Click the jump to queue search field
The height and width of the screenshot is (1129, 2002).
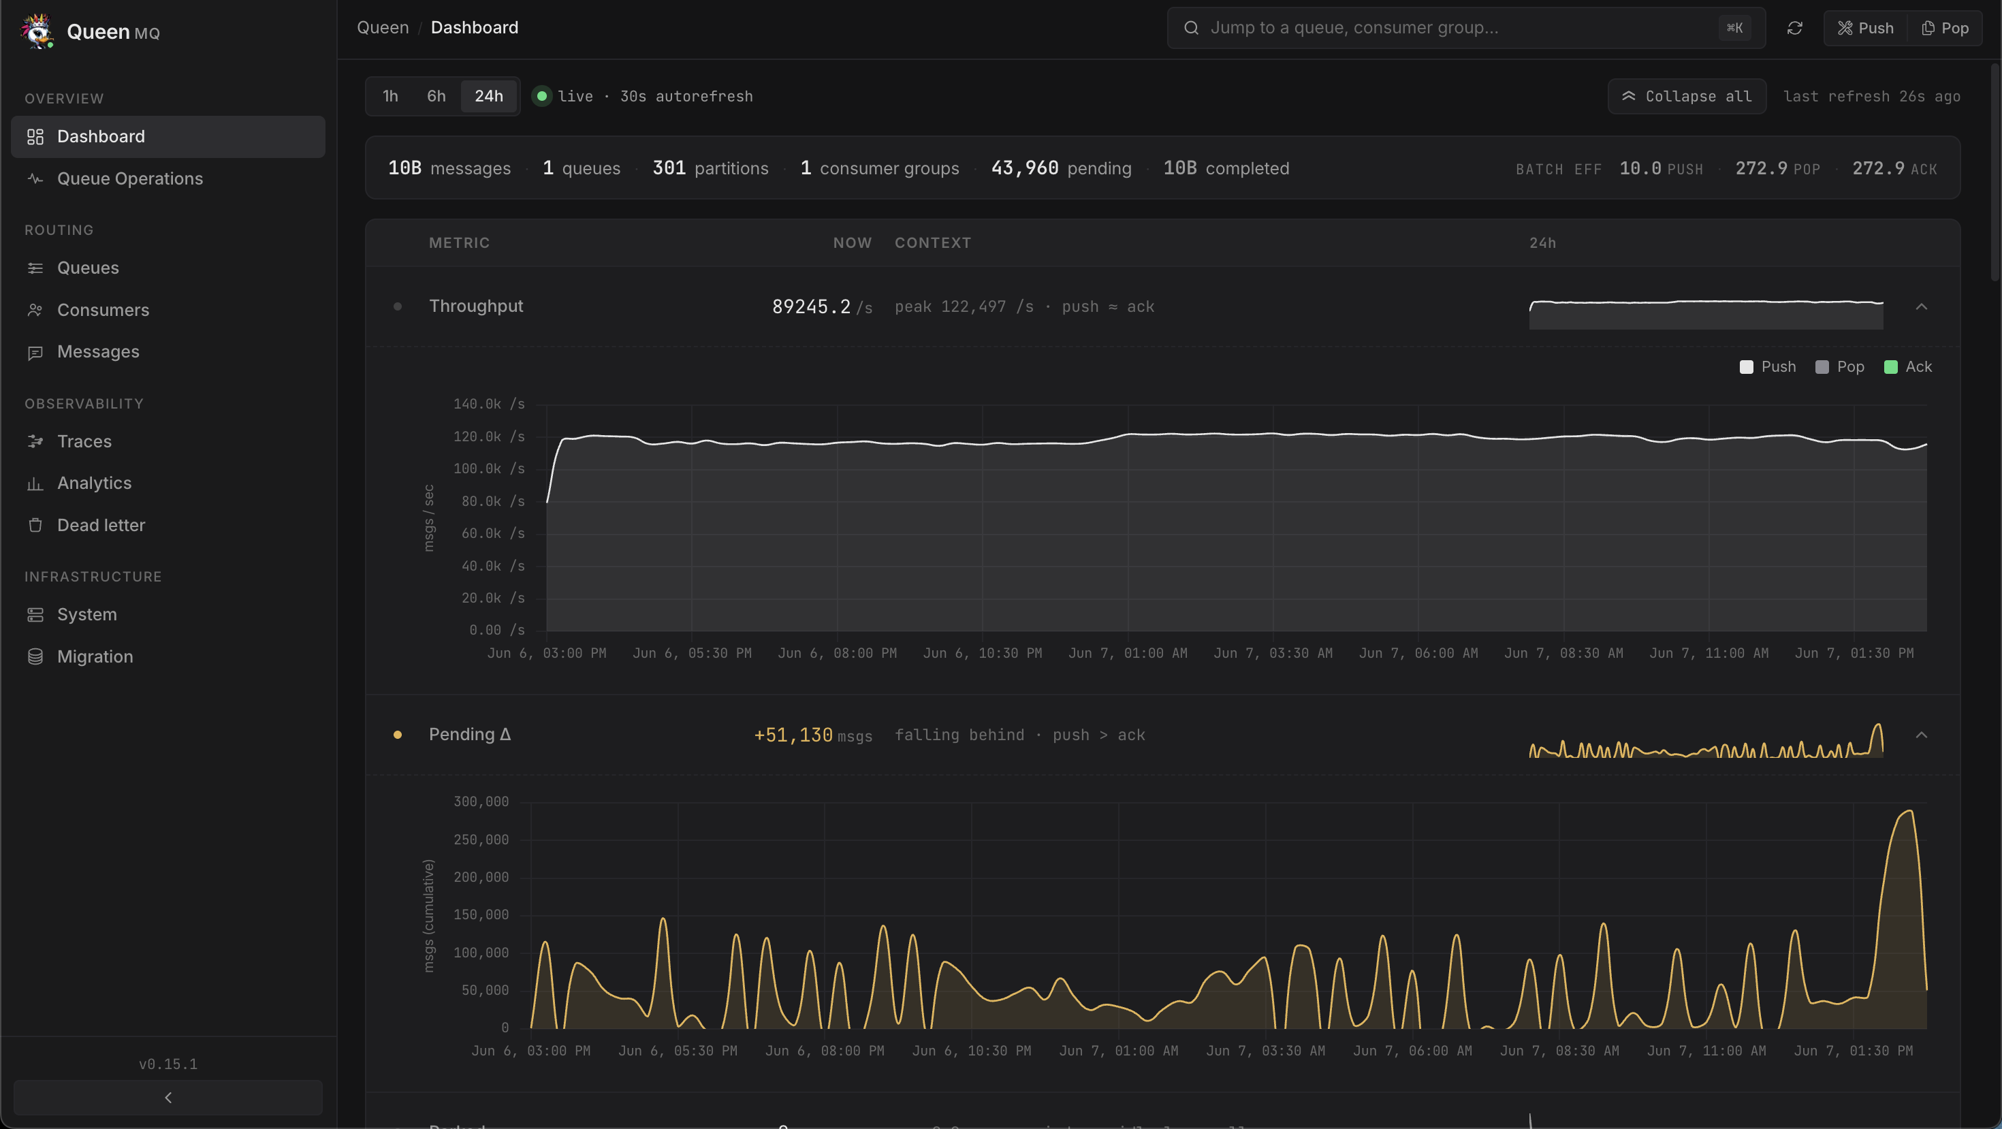tap(1465, 28)
